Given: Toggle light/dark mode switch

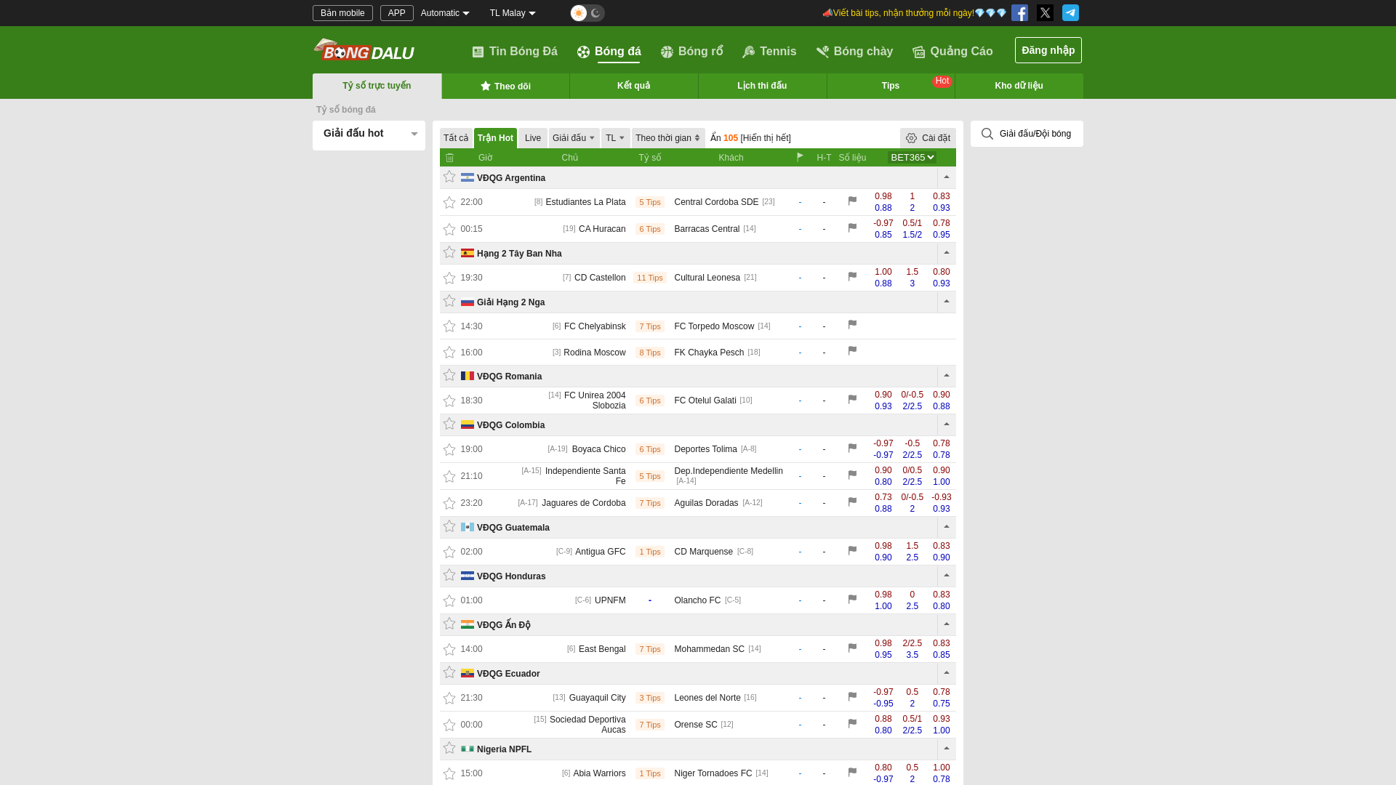Looking at the screenshot, I should (x=587, y=13).
